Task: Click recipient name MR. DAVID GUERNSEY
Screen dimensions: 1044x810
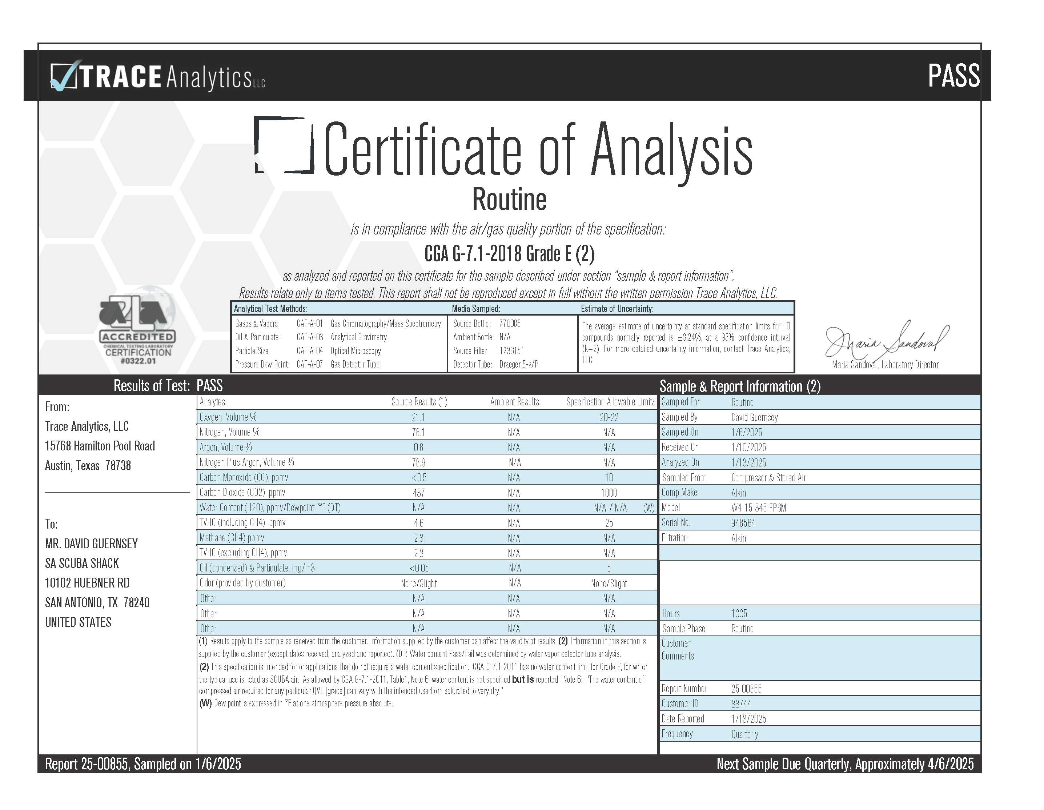Action: click(91, 544)
